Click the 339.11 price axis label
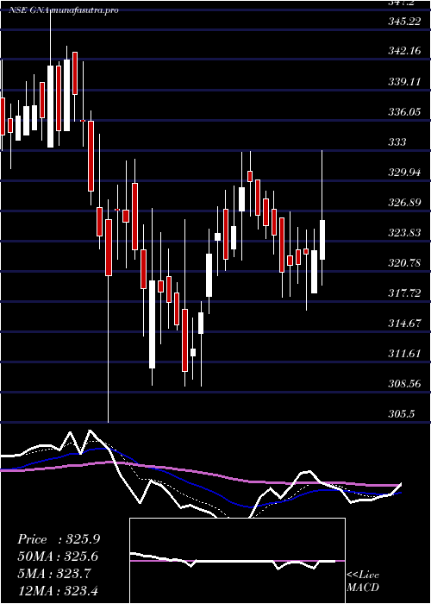This screenshot has height=604, width=431. (x=404, y=82)
